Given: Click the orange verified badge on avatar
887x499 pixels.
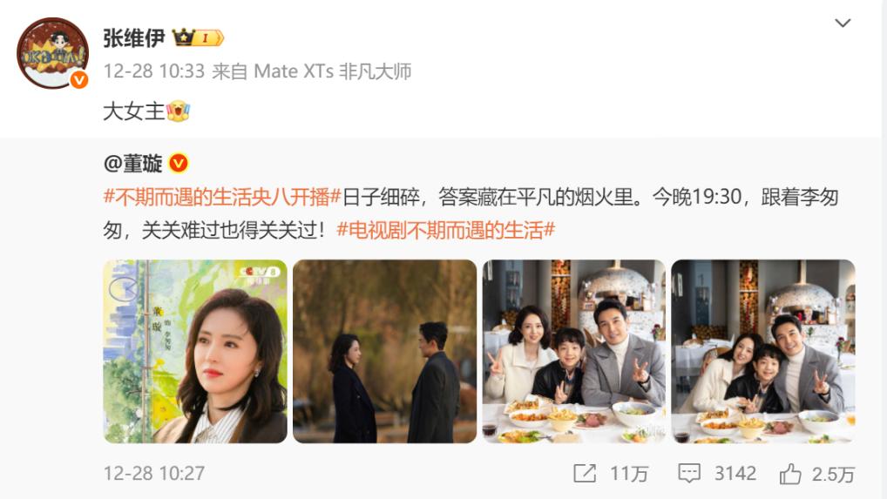Looking at the screenshot, I should tap(79, 80).
